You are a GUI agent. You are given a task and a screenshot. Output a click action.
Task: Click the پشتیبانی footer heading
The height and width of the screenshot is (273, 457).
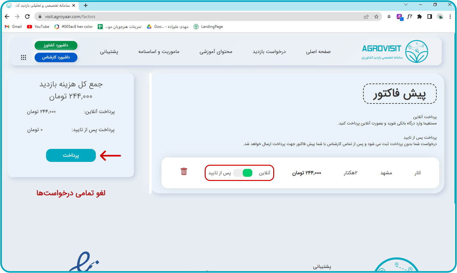(x=322, y=267)
